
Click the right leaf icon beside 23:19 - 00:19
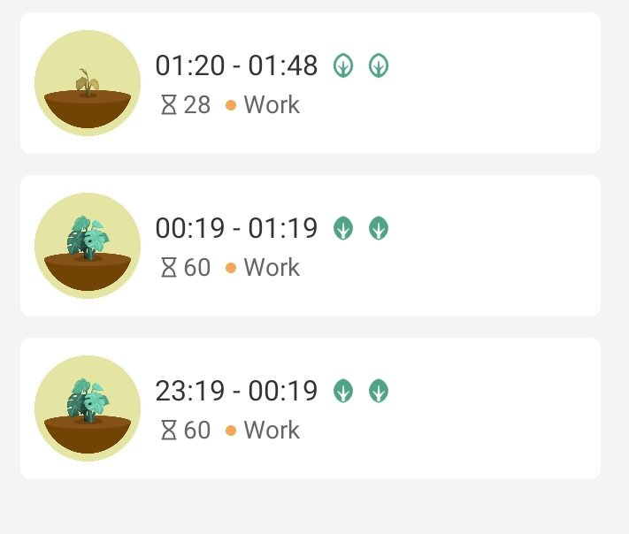[x=379, y=391]
